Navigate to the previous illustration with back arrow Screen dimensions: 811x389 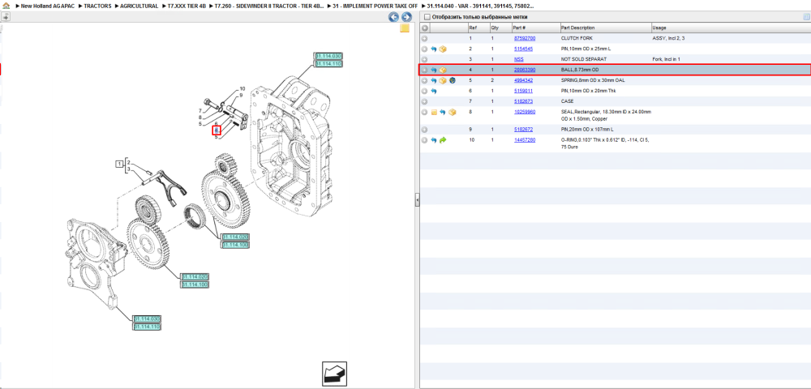[x=393, y=17]
